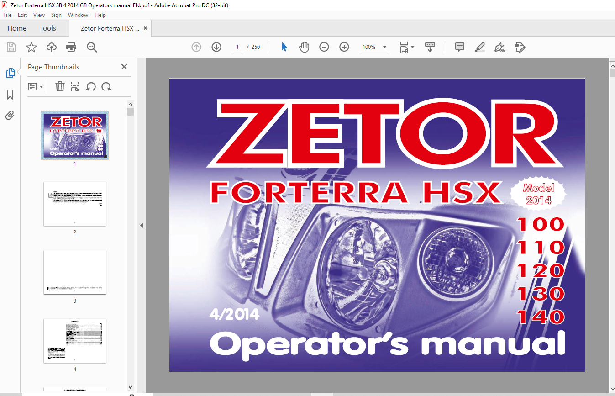Select the Zetor Forterra HSX document tab
The height and width of the screenshot is (396, 615).
[x=110, y=28]
